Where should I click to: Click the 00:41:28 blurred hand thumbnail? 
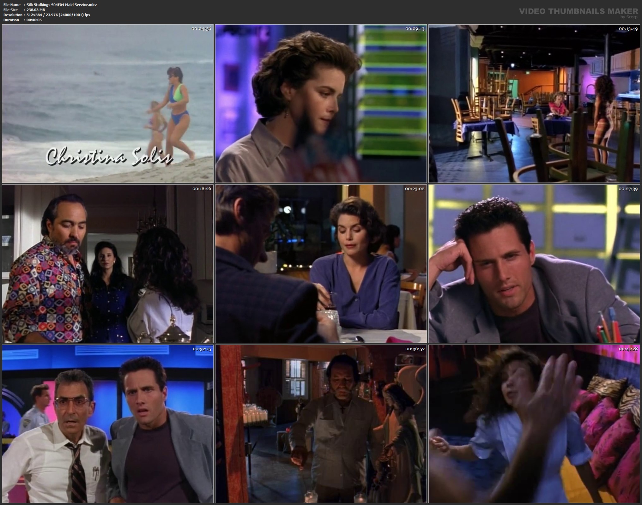coord(535,424)
